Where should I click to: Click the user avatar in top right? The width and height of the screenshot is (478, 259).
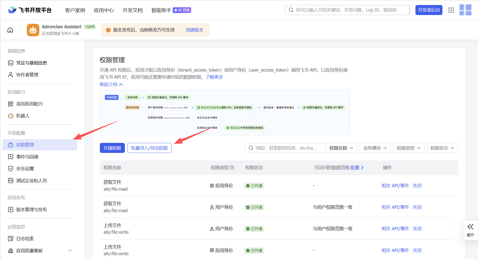point(465,10)
